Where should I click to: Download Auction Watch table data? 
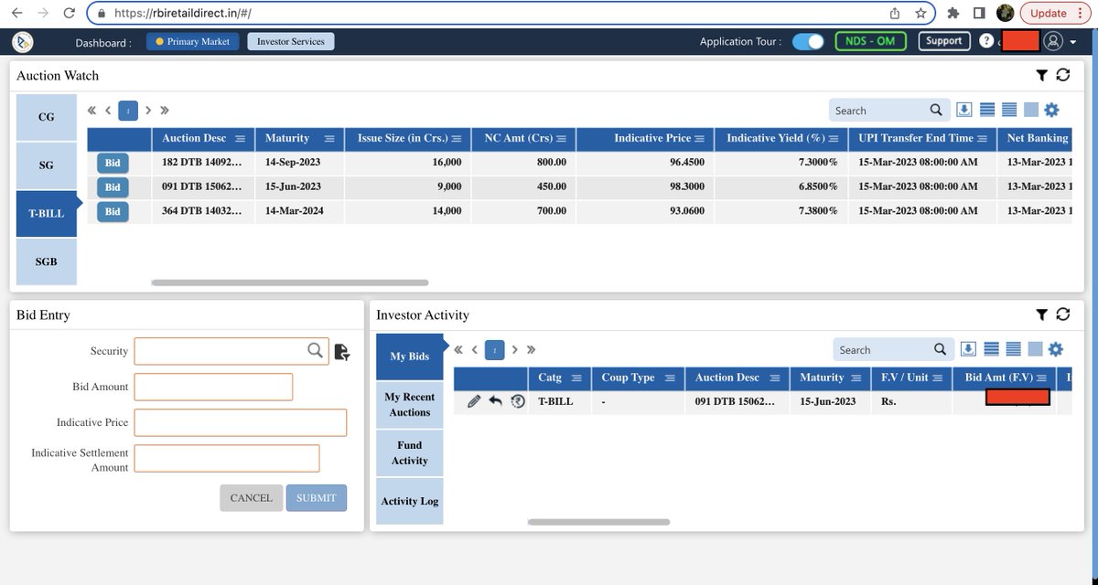[963, 110]
